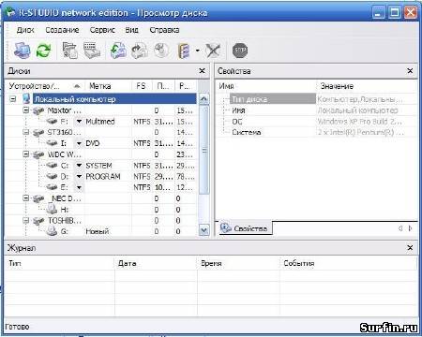
Task: Collapse the Локальный компьютер root node
Action: click(x=13, y=99)
